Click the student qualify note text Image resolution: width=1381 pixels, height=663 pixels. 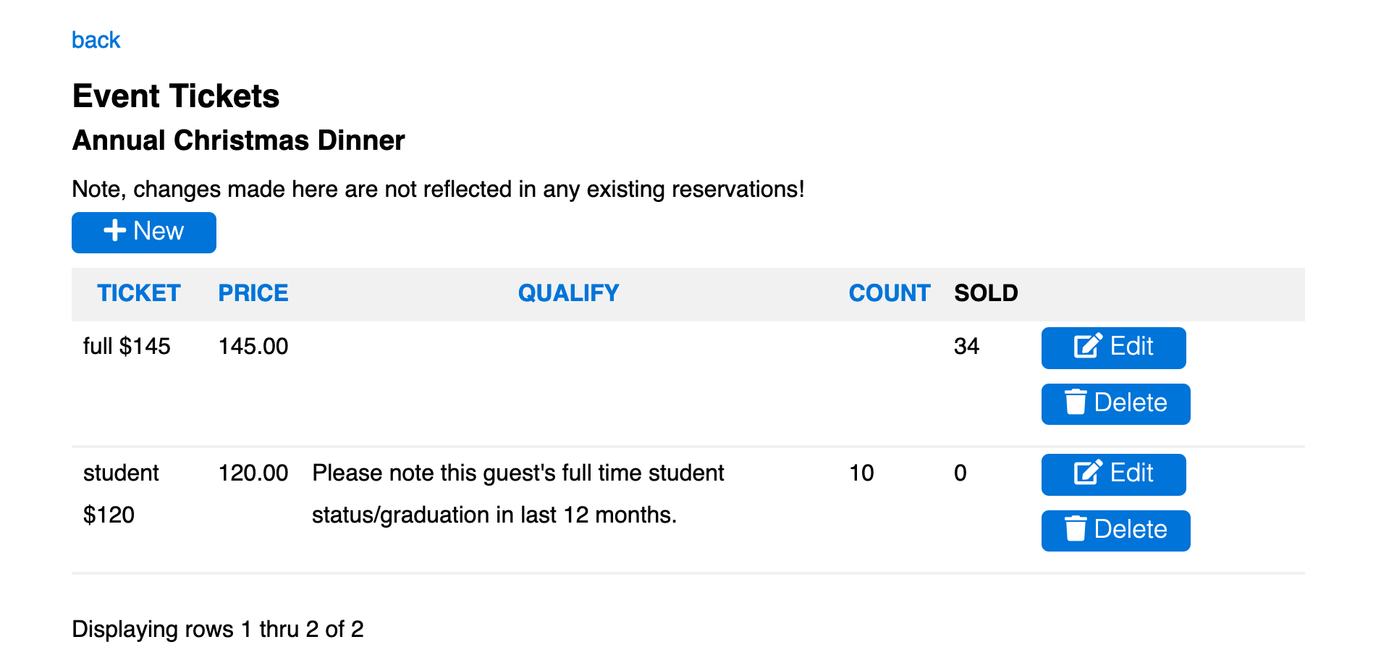click(518, 494)
